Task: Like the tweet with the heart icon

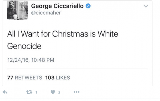Action: click(x=53, y=92)
